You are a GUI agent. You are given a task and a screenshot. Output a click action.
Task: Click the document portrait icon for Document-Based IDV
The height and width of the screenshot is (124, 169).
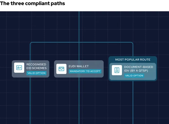pyautogui.click(x=117, y=70)
